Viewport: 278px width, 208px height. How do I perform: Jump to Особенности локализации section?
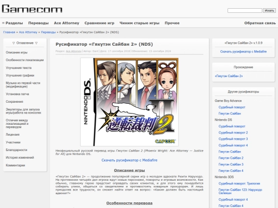click(25, 60)
